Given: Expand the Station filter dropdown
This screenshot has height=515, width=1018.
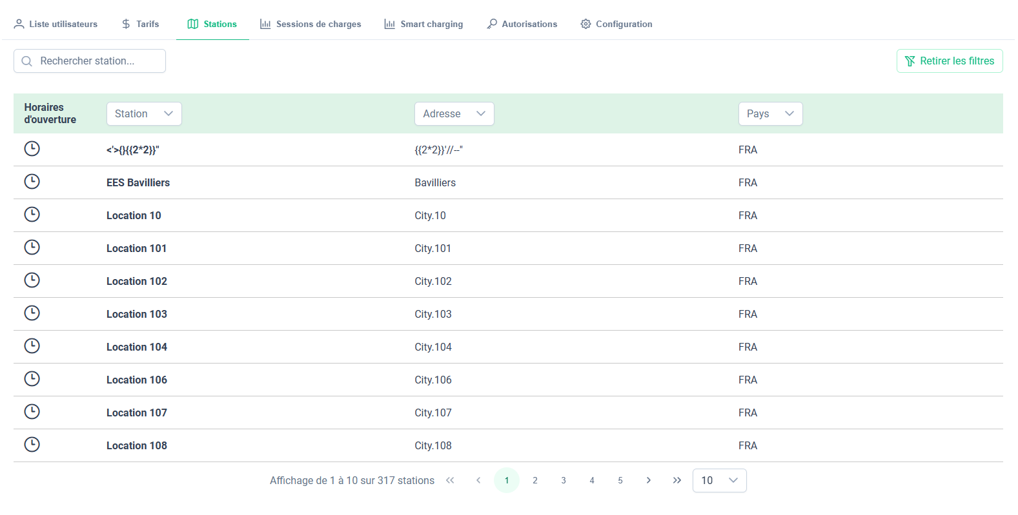Looking at the screenshot, I should click(144, 113).
